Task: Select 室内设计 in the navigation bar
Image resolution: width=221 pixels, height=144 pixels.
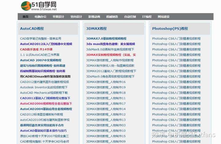Action: [x=76, y=17]
